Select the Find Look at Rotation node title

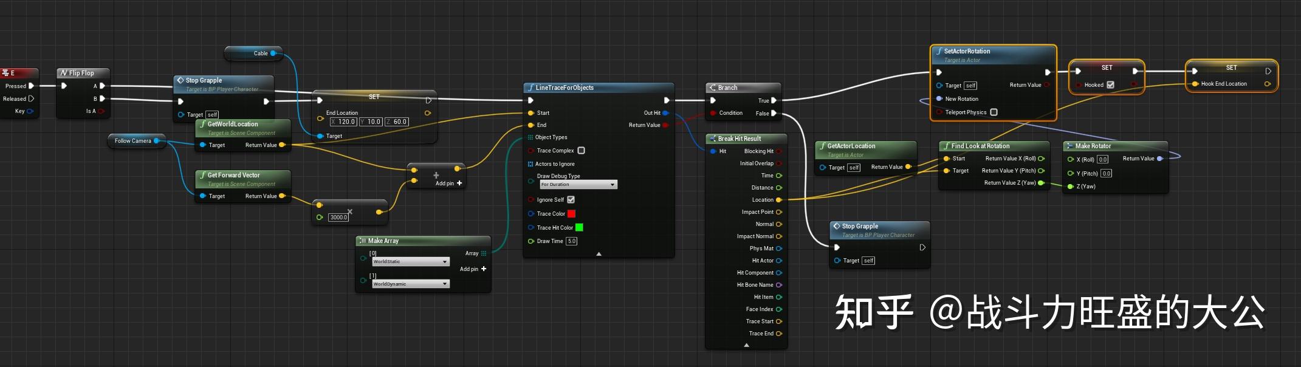click(980, 146)
